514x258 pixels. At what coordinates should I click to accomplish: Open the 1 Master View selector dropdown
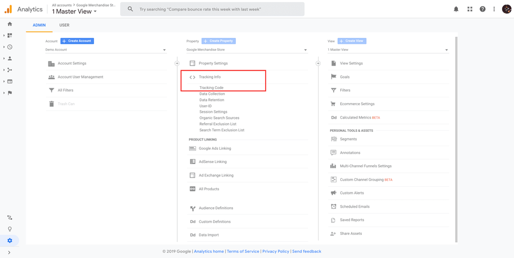click(74, 11)
